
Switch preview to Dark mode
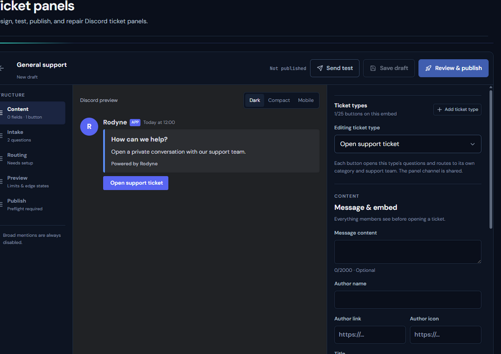[x=255, y=100]
